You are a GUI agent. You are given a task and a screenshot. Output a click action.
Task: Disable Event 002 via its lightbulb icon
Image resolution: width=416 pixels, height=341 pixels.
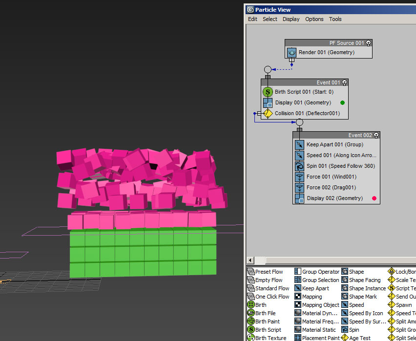pos(376,135)
